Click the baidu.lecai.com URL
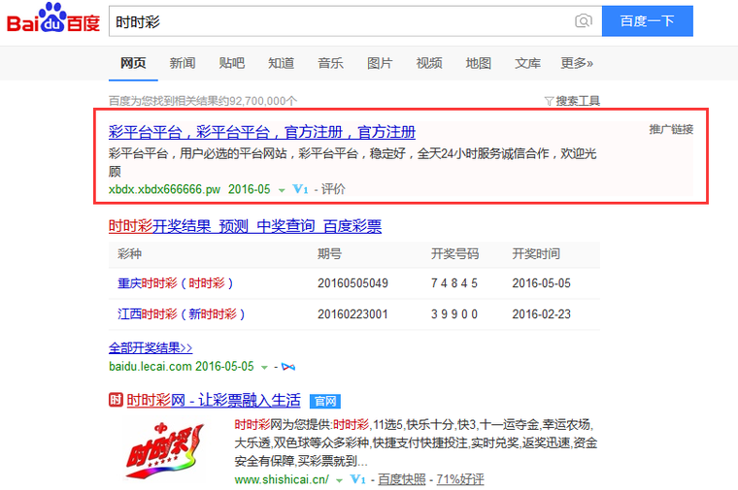The image size is (738, 490). (x=151, y=367)
